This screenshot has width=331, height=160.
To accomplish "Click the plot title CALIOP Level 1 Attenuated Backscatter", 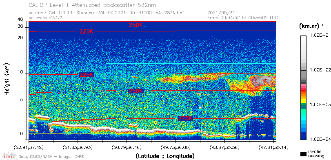I will 93,5.
